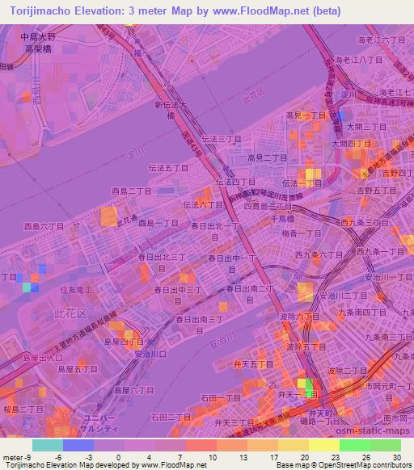Click the 伝法五丁目 map label
414x470 pixels.
[x=168, y=168]
